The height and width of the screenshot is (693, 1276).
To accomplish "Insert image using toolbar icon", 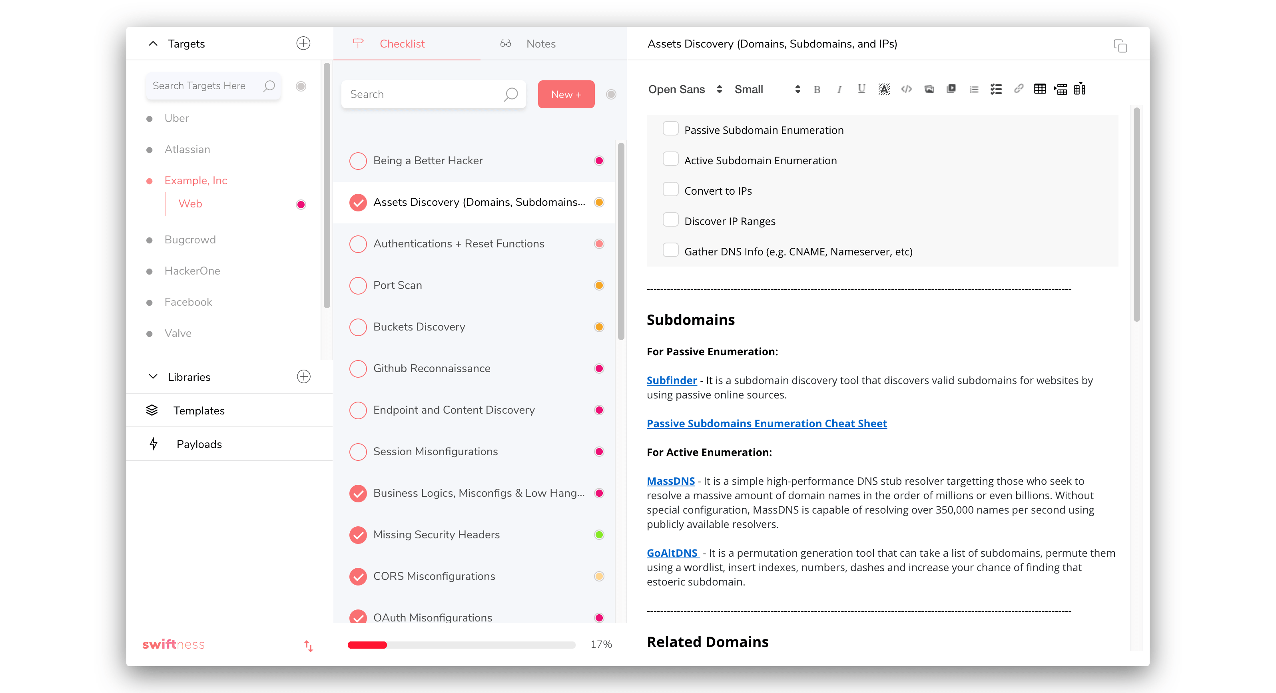I will (x=929, y=89).
